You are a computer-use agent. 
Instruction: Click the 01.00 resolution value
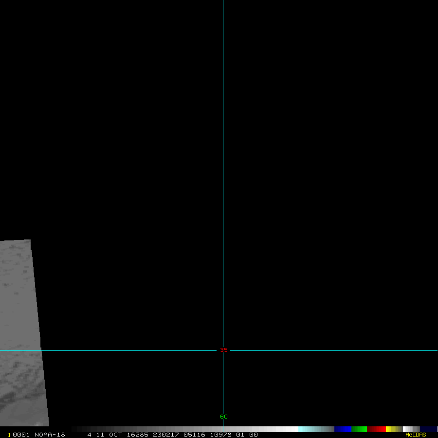pos(247,435)
